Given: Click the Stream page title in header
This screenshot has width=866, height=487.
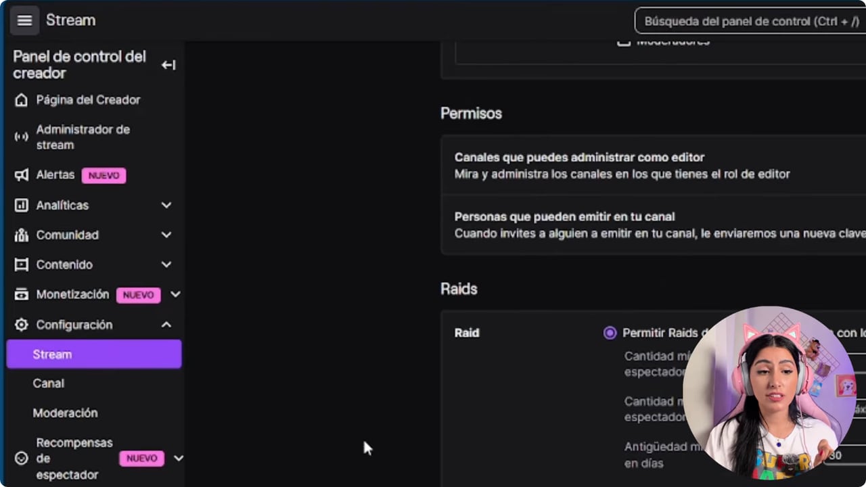Looking at the screenshot, I should click(x=70, y=20).
